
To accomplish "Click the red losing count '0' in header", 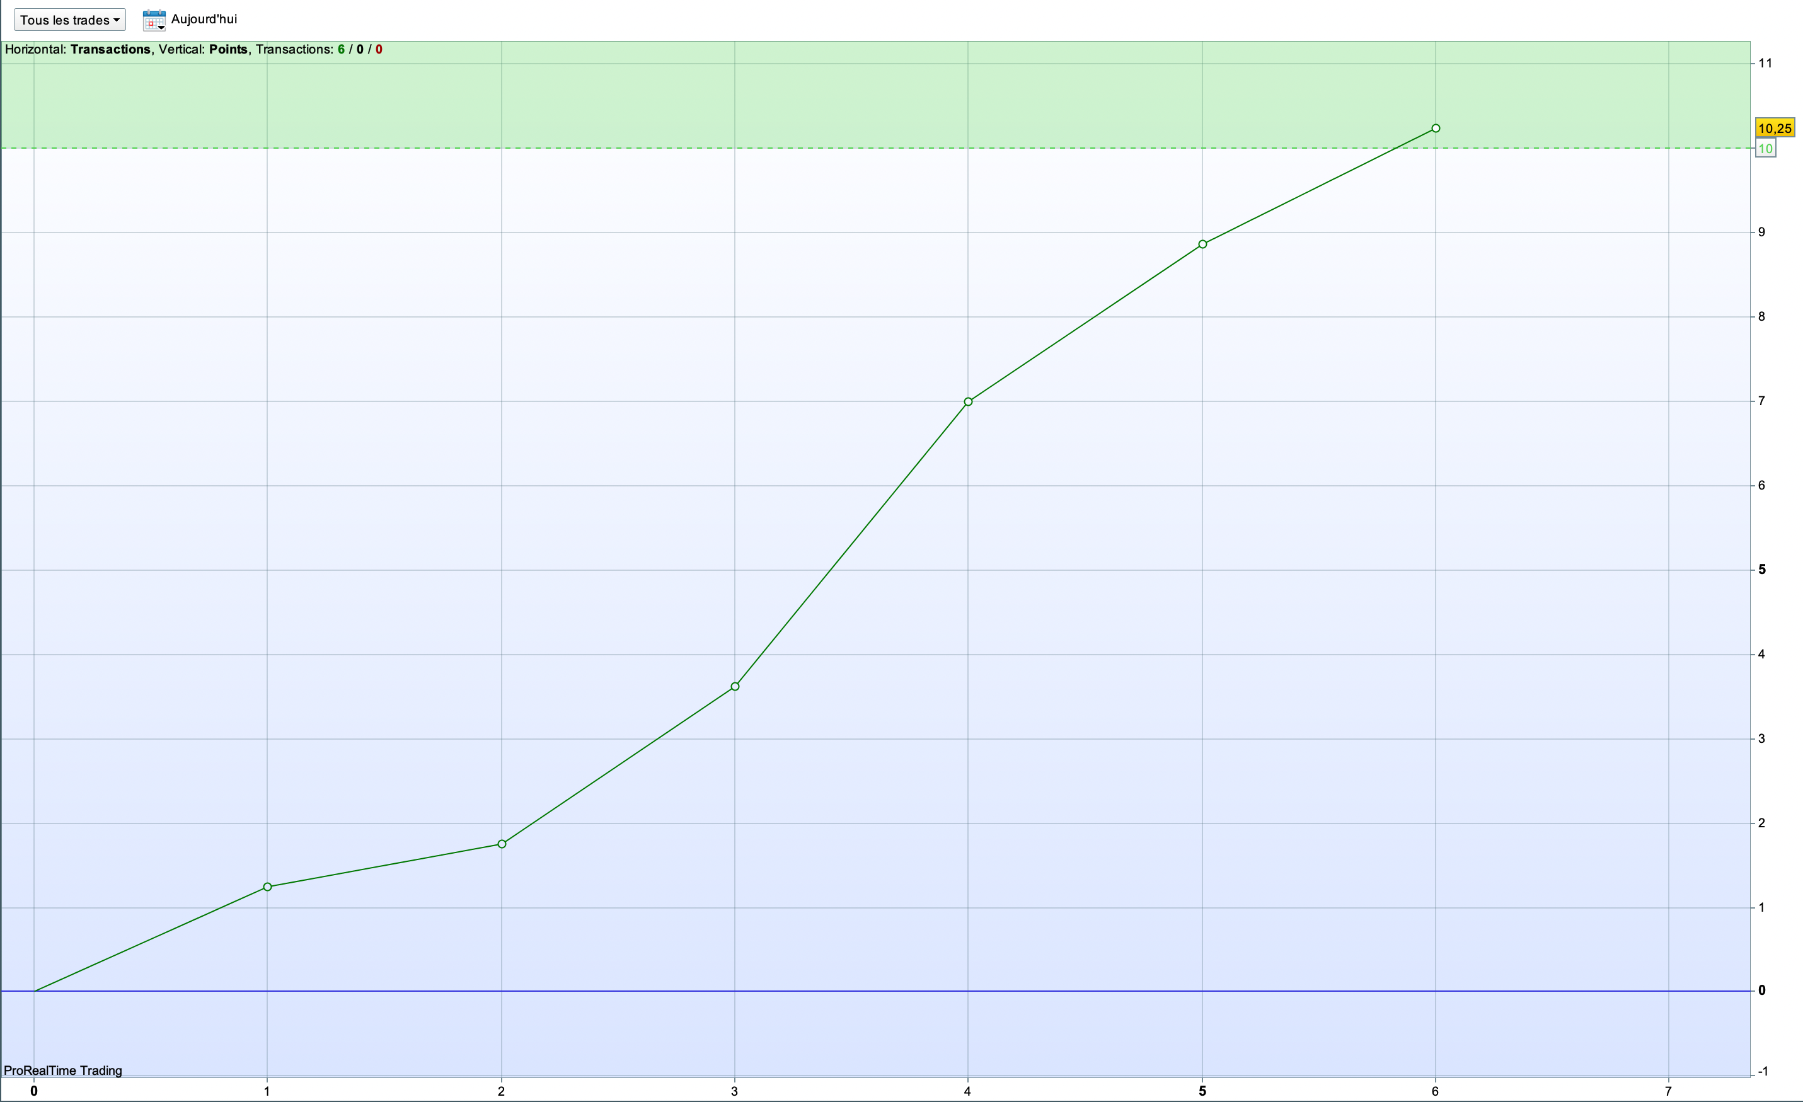I will (378, 49).
